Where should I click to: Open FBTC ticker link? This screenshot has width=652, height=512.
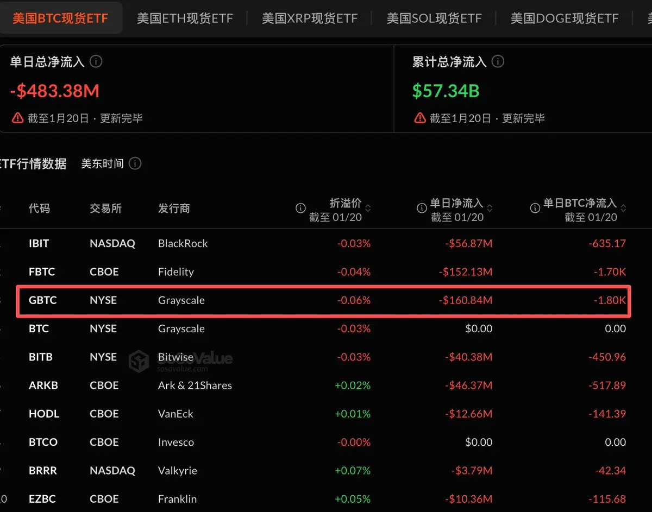coord(42,271)
